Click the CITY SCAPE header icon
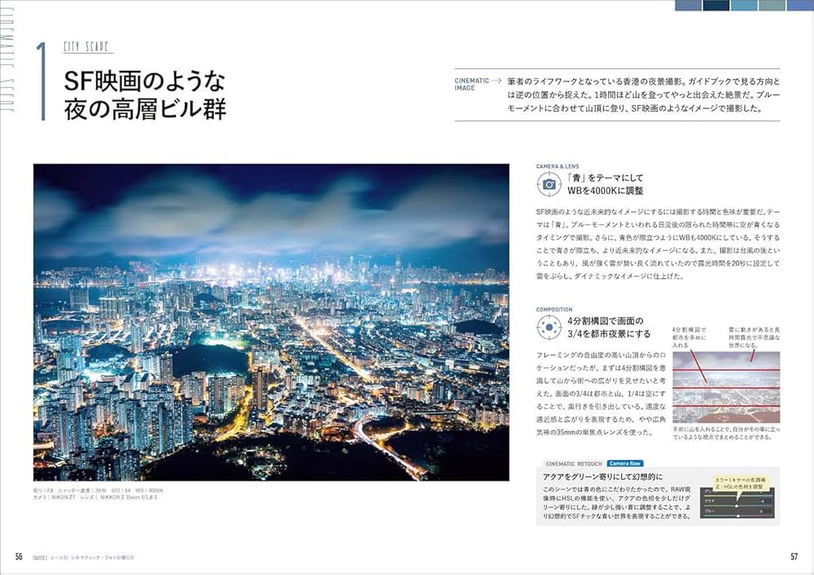Screen dimensions: 814x575 click(90, 45)
